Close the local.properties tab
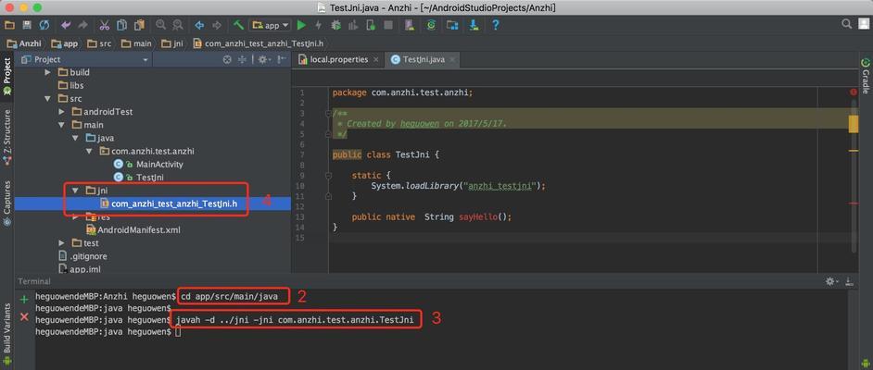The width and height of the screenshot is (873, 370). [x=376, y=59]
